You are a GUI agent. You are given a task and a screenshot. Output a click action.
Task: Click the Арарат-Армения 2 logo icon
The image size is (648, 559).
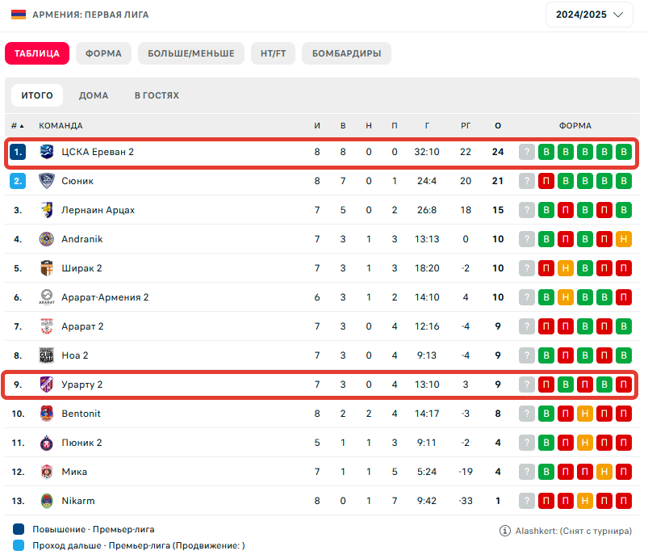tap(46, 297)
